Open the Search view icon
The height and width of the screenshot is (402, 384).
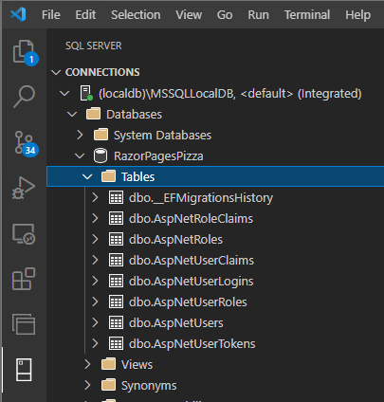pyautogui.click(x=24, y=97)
